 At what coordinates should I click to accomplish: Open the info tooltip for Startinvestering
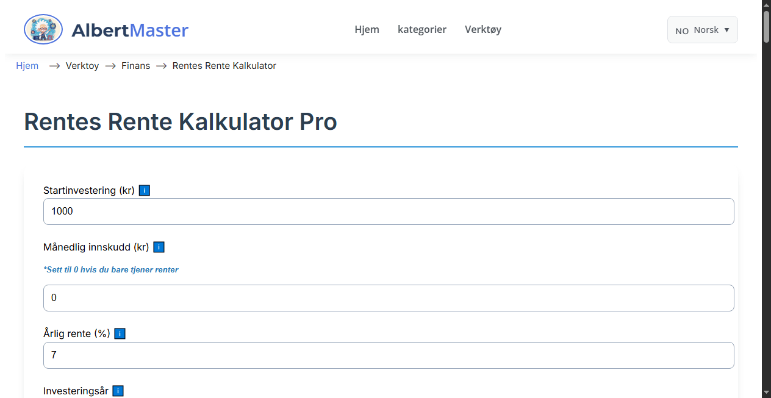click(x=145, y=190)
